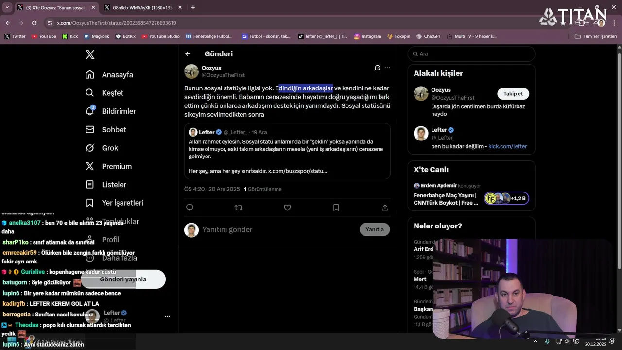Open Twitter bookmark
This screenshot has height=350, width=622.
15,36
